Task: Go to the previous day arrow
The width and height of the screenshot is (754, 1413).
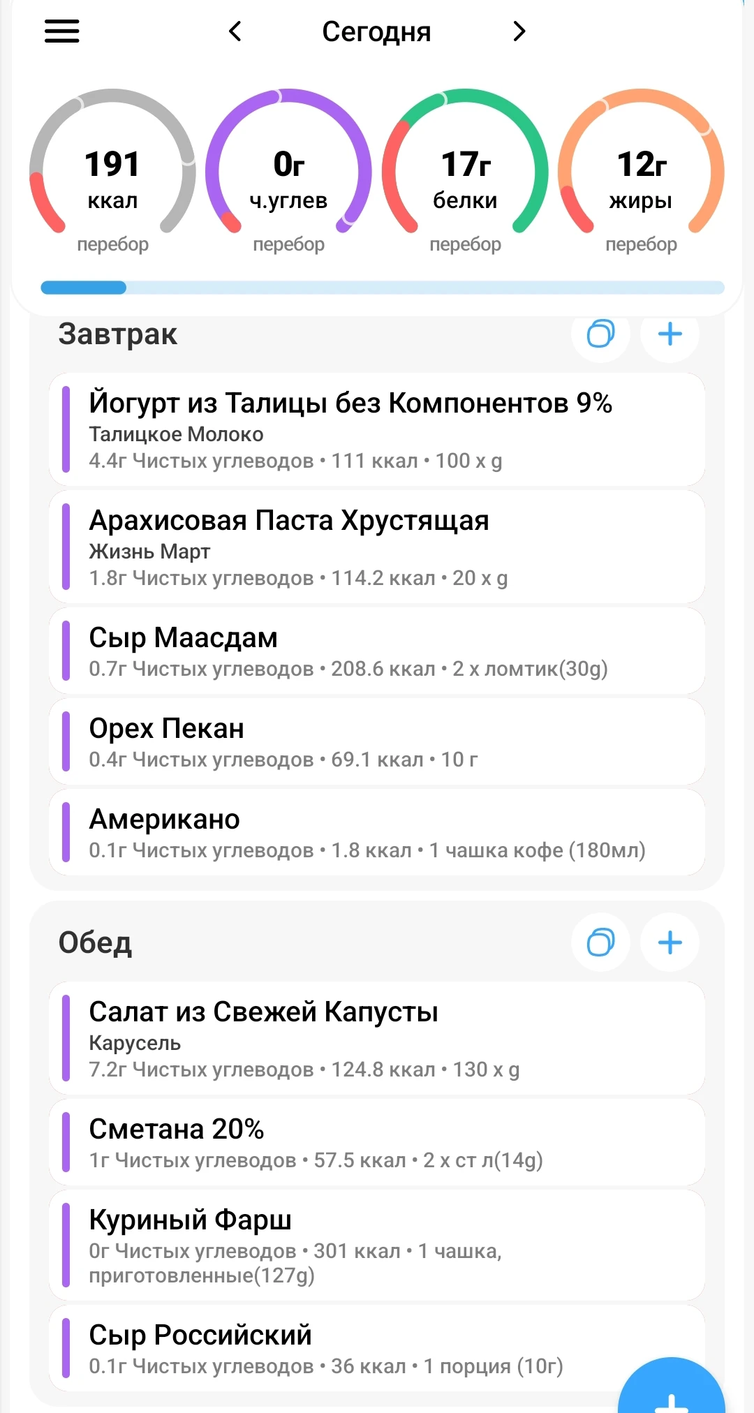Action: pos(235,31)
